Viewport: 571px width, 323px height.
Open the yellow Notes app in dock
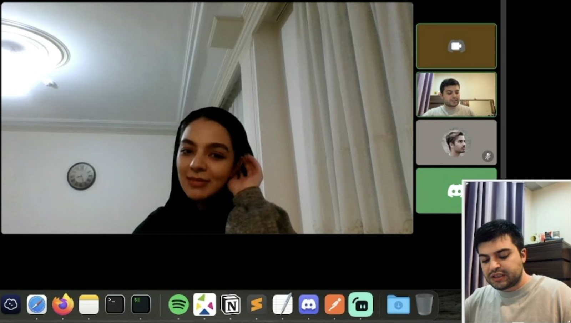point(89,304)
